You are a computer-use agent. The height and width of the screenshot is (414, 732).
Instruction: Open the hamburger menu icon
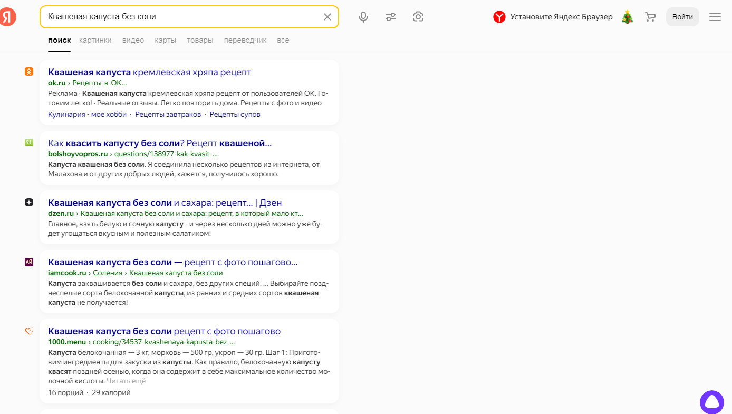pyautogui.click(x=715, y=17)
